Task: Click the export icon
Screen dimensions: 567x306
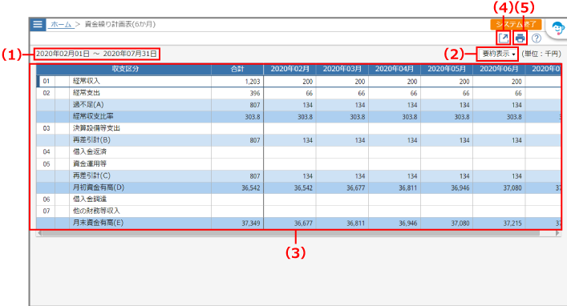Action: tap(504, 38)
